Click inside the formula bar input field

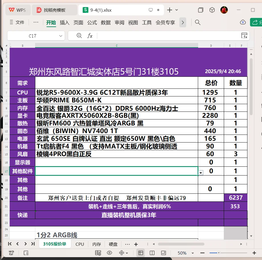tap(169, 36)
